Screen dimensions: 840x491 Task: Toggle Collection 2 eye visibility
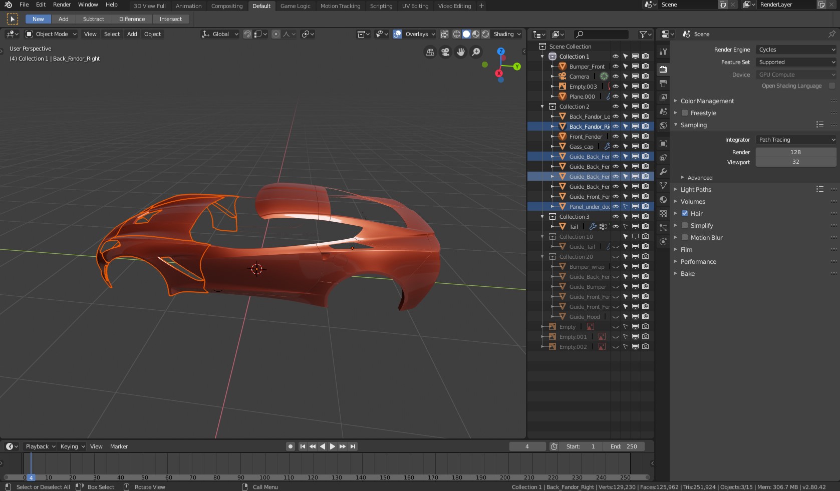click(616, 106)
